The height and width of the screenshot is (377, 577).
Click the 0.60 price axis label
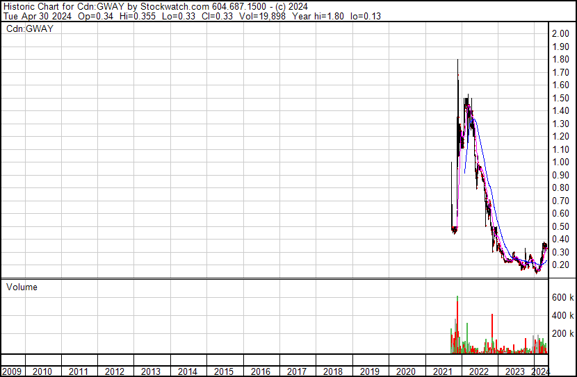click(560, 213)
